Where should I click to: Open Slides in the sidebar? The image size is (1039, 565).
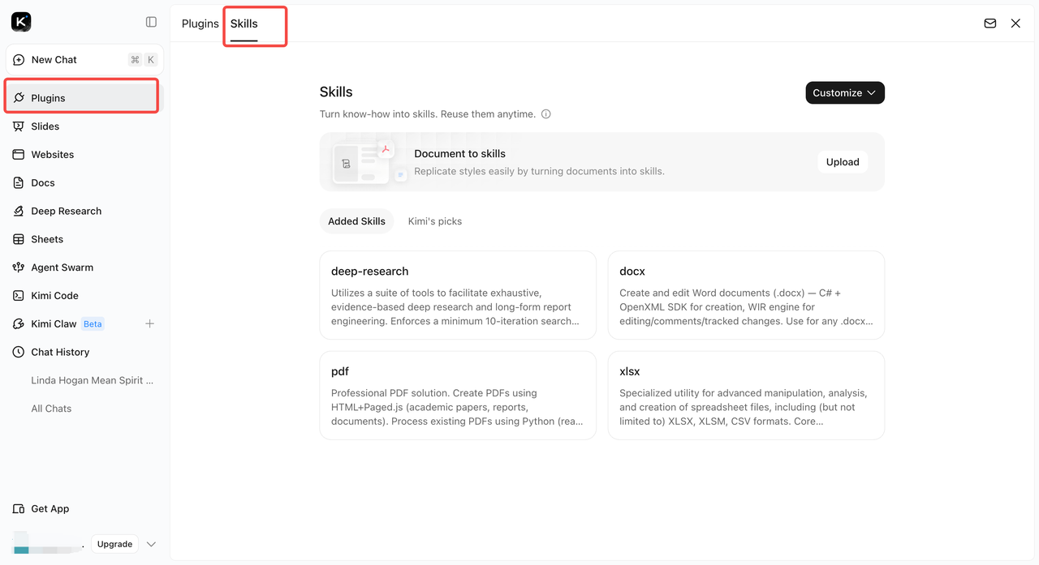(84, 126)
